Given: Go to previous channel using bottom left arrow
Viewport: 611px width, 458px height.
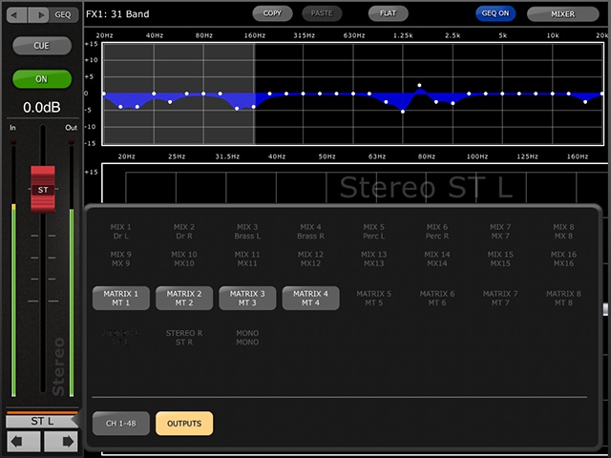Looking at the screenshot, I should 23,442.
